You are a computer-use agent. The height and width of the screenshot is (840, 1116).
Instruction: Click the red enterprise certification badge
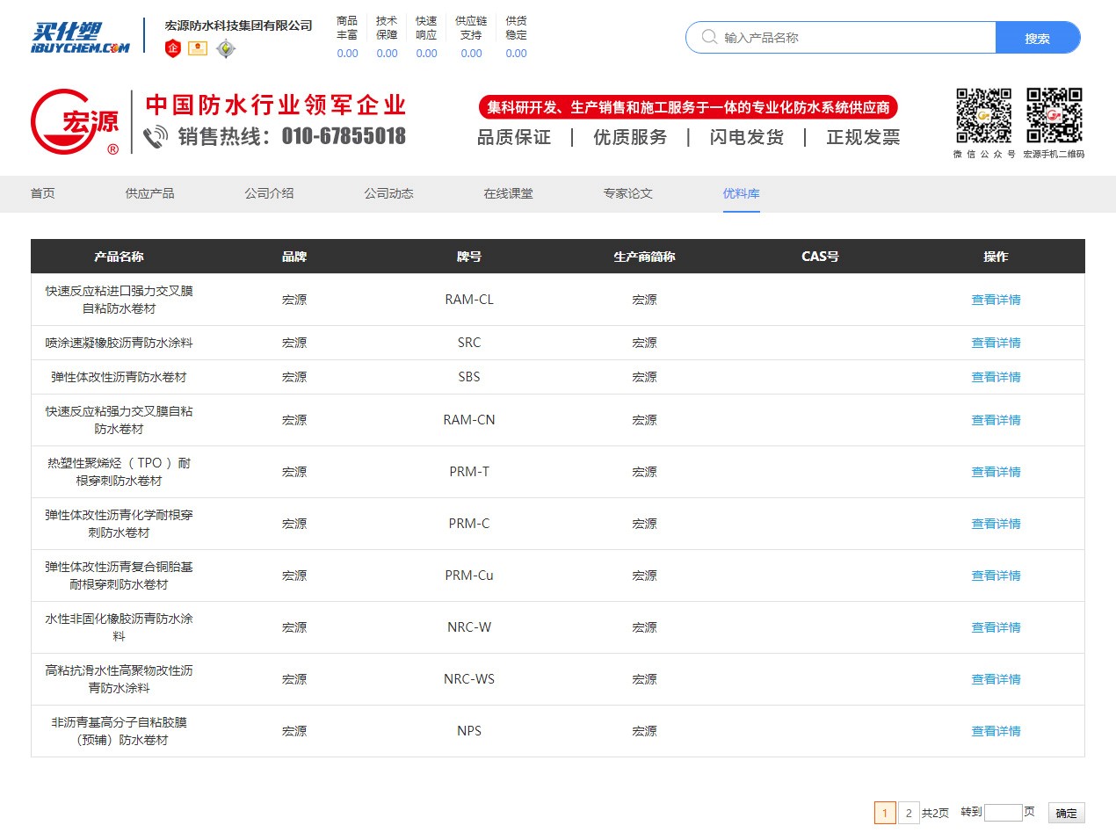tap(173, 48)
